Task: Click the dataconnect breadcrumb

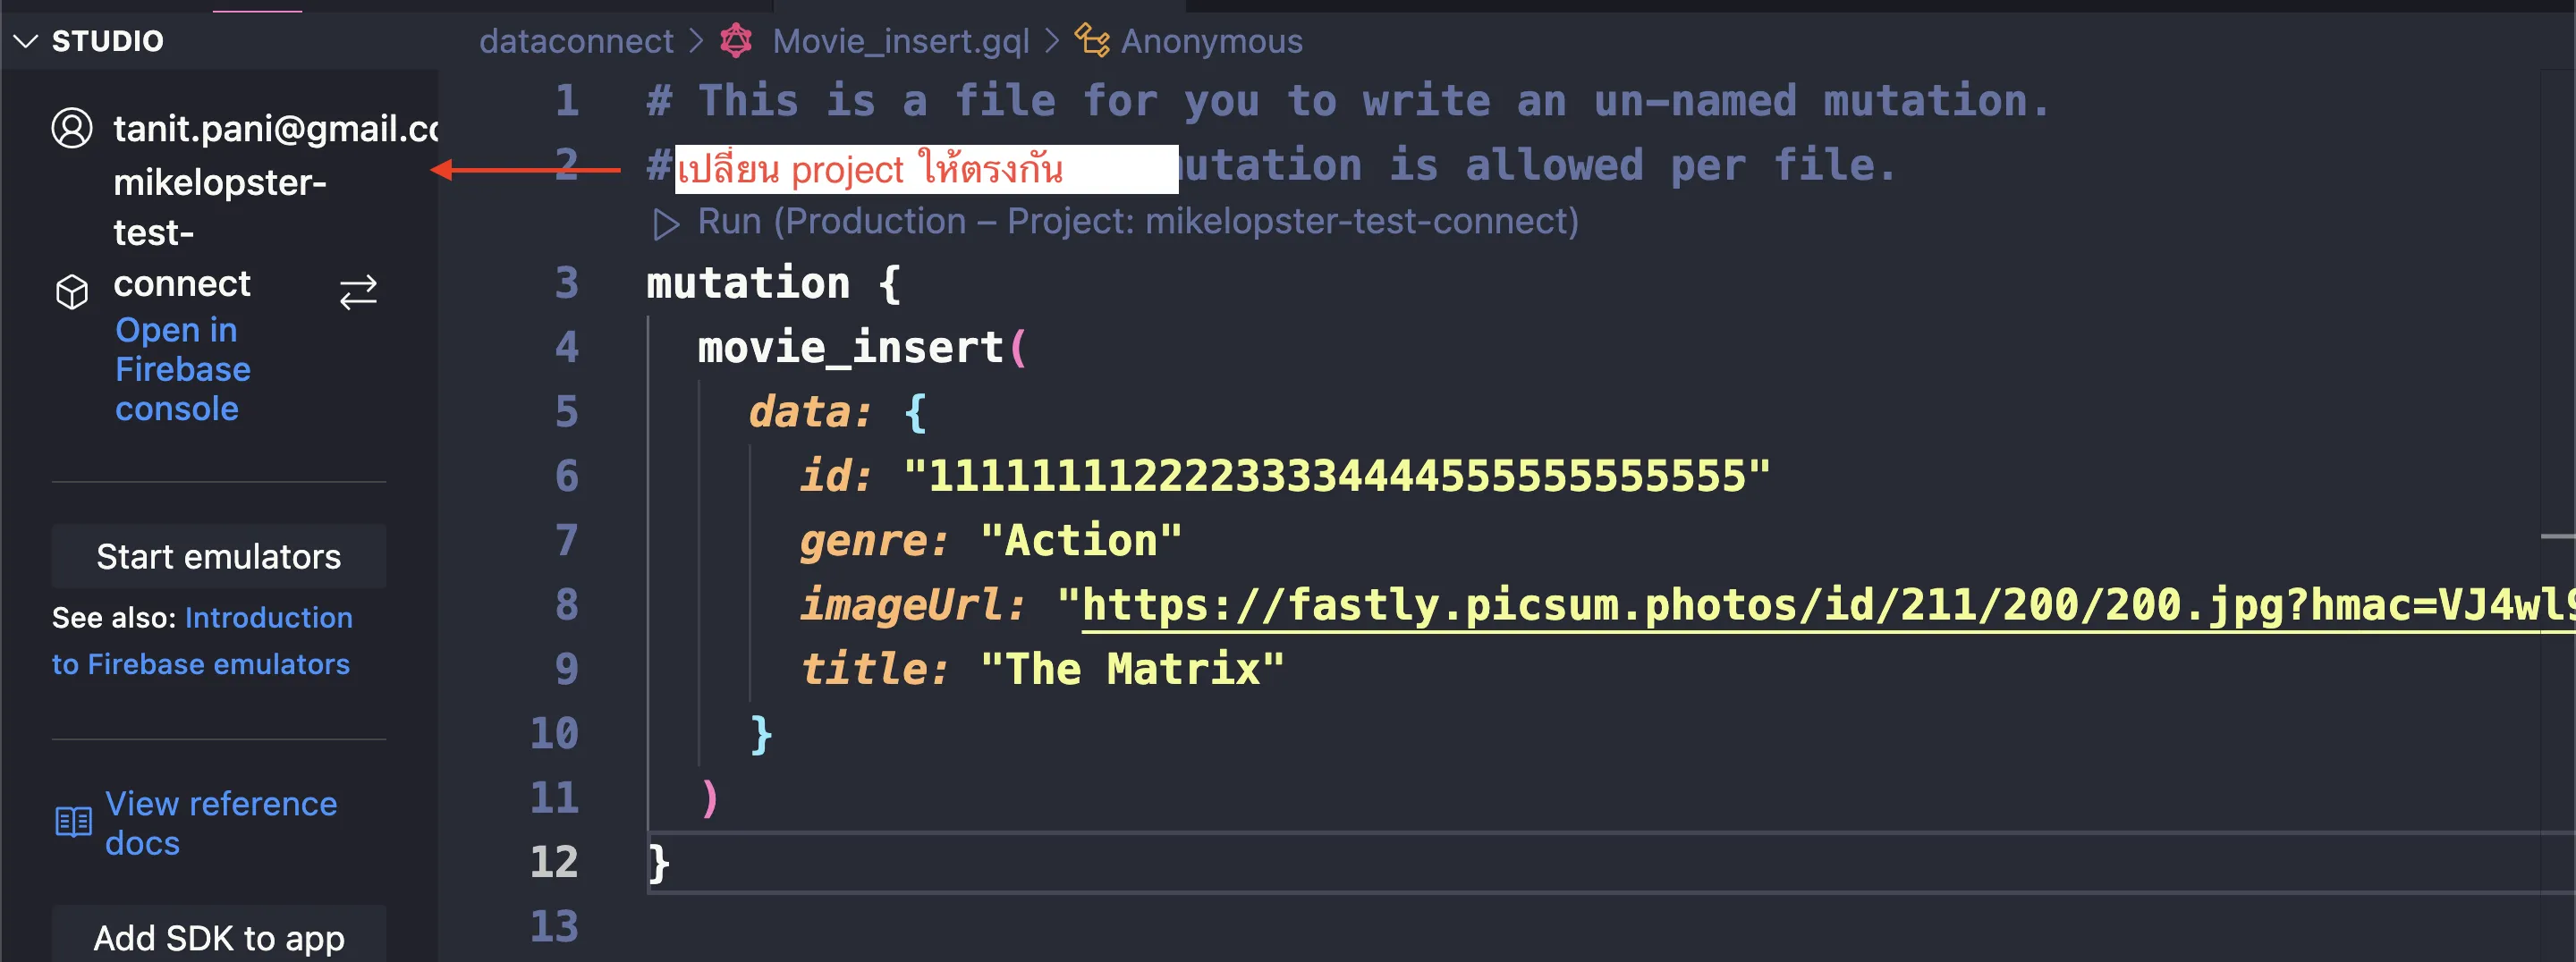Action: [x=576, y=41]
